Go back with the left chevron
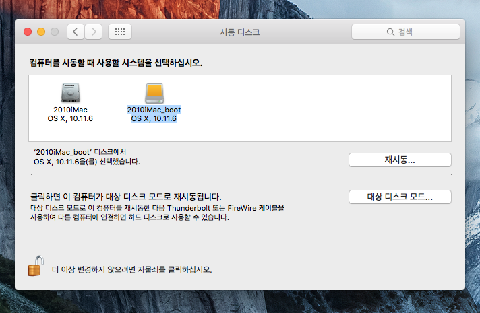Image resolution: width=480 pixels, height=313 pixels. pos(76,32)
